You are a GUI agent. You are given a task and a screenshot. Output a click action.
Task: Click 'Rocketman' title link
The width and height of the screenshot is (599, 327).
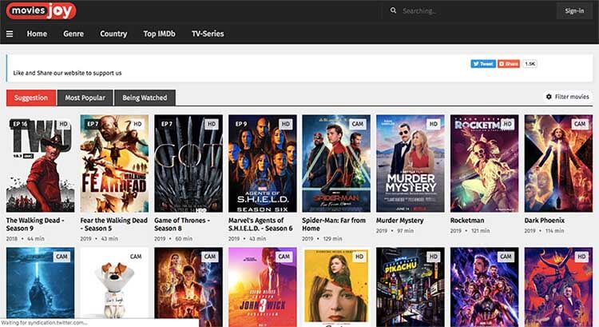point(467,221)
